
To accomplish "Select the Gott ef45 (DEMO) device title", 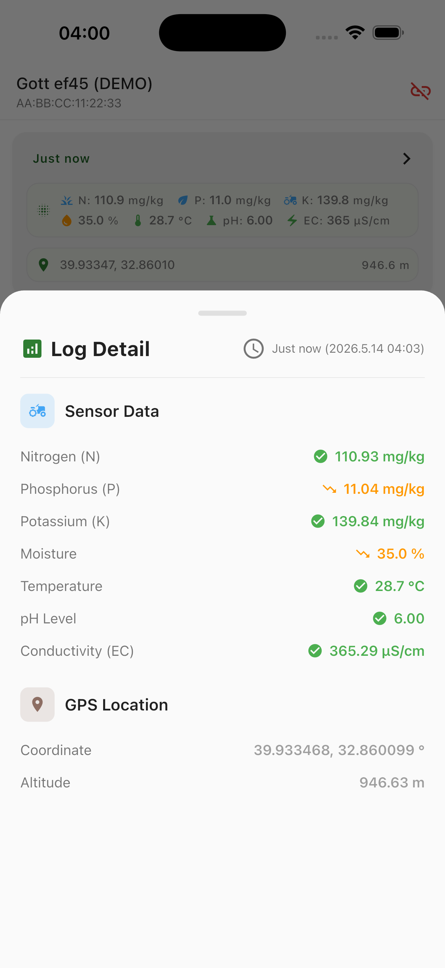I will 84,83.
